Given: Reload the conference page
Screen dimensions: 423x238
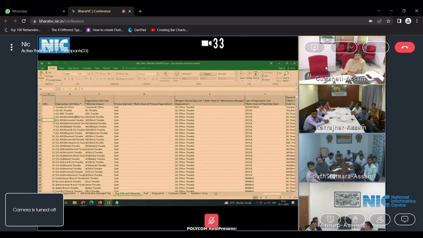Looking at the screenshot, I should pos(24,21).
